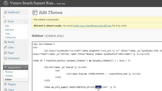Click the Edit Themes header icon
This screenshot has height=91, width=162.
pos(35,12)
